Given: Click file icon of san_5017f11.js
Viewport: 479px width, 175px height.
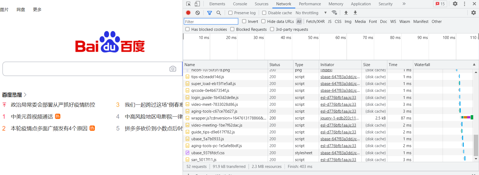Looking at the screenshot, I should (x=187, y=159).
